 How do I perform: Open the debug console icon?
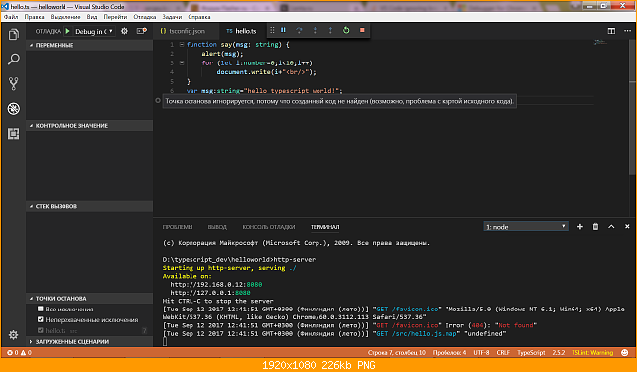[x=141, y=31]
